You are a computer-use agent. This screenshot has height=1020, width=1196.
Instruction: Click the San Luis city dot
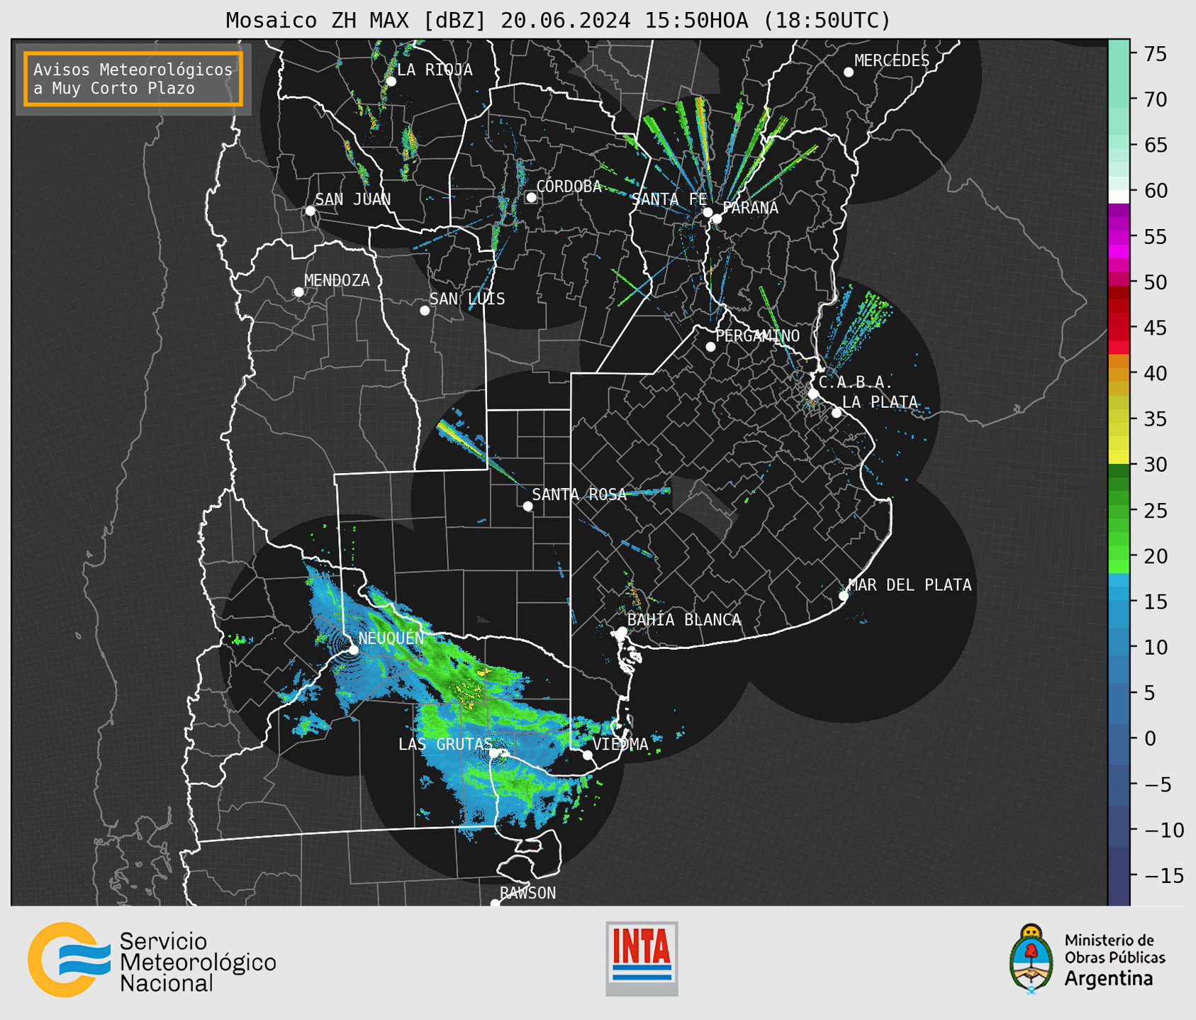point(425,311)
